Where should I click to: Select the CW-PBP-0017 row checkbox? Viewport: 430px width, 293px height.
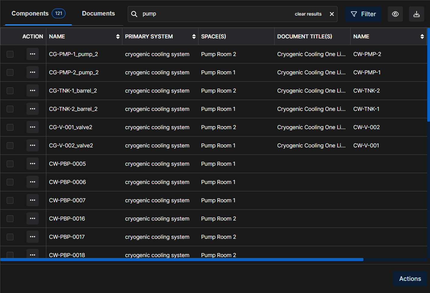point(10,237)
